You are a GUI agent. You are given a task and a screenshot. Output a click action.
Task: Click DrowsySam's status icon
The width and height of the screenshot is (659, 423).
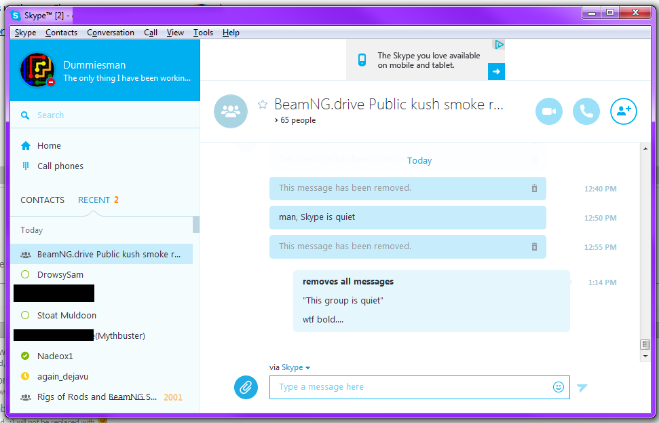click(25, 274)
